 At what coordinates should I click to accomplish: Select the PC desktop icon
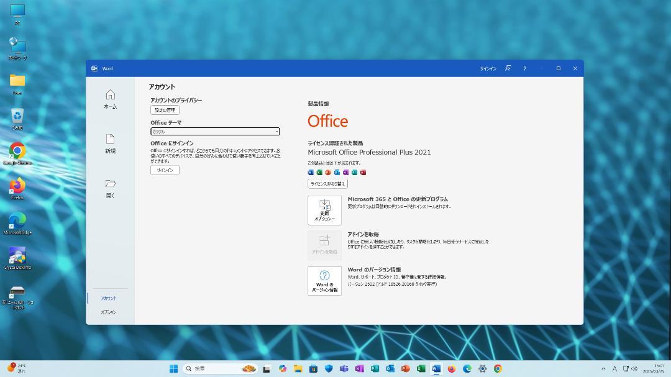click(x=17, y=14)
